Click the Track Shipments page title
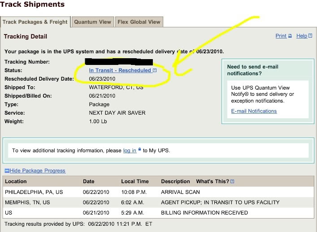 32,4
